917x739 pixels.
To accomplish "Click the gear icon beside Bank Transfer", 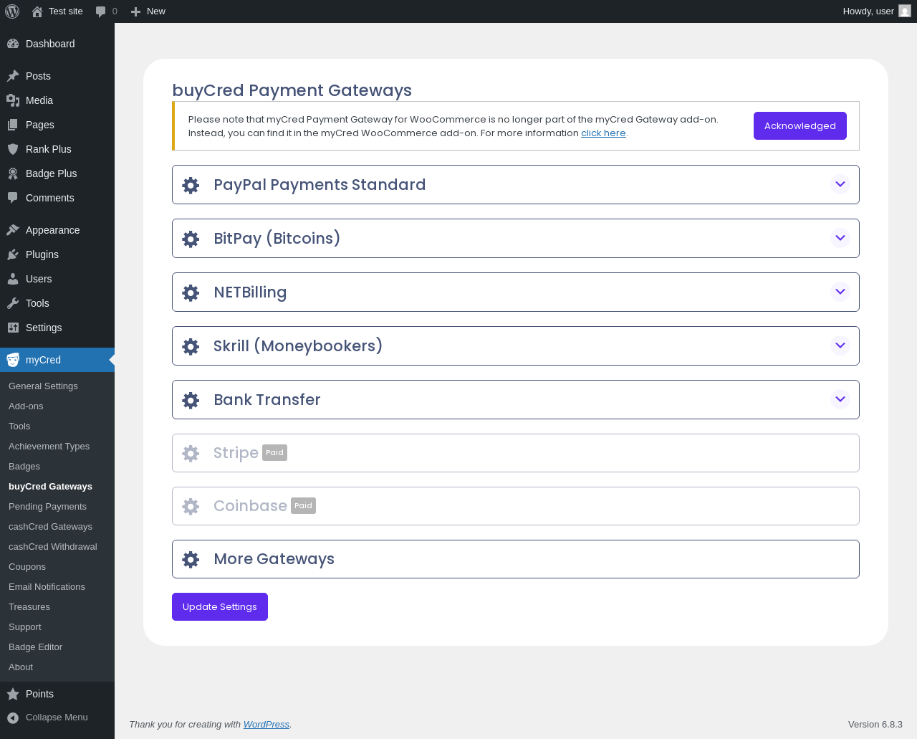I will (x=191, y=401).
